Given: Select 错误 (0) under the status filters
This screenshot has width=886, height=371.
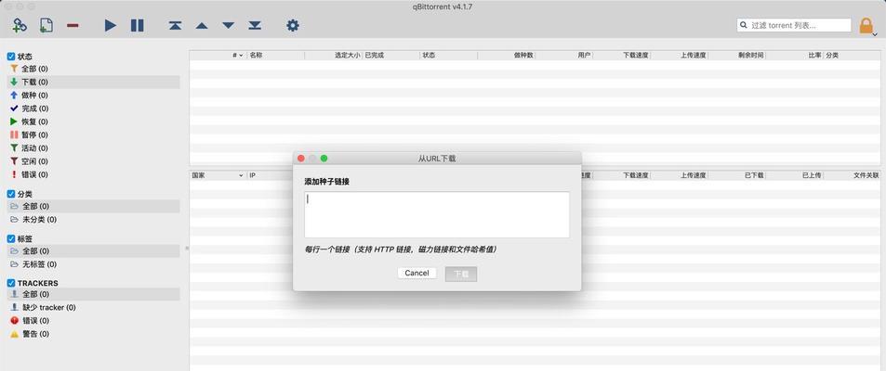Looking at the screenshot, I should [x=93, y=174].
